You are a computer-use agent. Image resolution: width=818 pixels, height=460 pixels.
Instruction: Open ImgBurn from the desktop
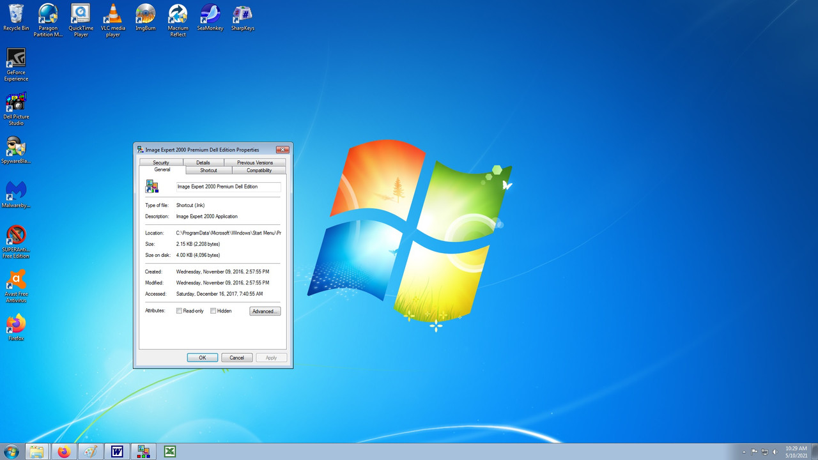(145, 16)
